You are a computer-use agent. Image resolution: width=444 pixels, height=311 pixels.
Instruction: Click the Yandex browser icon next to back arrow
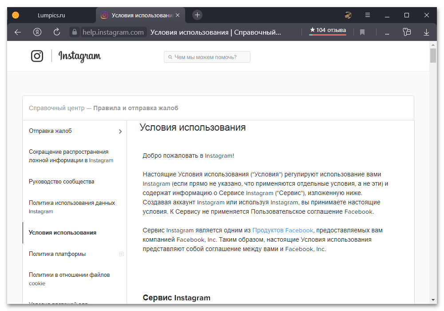click(x=37, y=32)
